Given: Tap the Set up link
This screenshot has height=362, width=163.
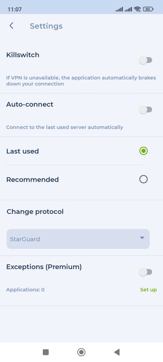Looking at the screenshot, I should coord(149,290).
